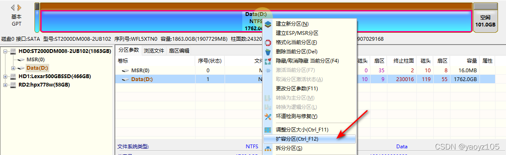Click the icon beside 隐藏/取消隐藏 当前分区

(x=268, y=61)
